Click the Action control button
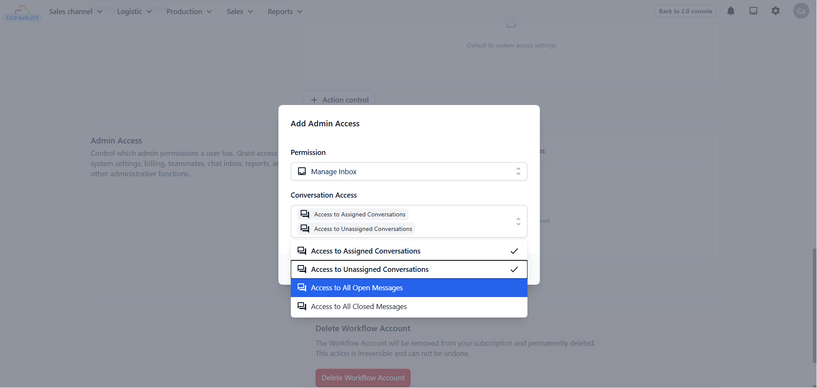The height and width of the screenshot is (388, 817). [339, 100]
